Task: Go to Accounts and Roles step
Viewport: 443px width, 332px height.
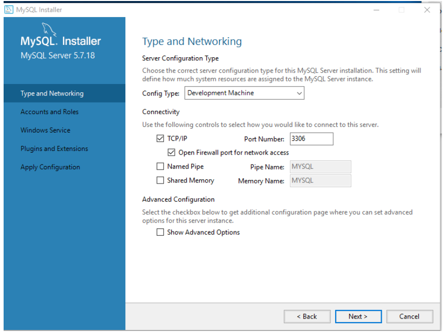Action: [x=50, y=112]
